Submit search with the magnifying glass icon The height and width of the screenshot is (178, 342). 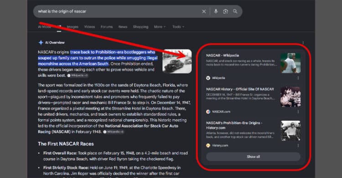[x=235, y=11]
